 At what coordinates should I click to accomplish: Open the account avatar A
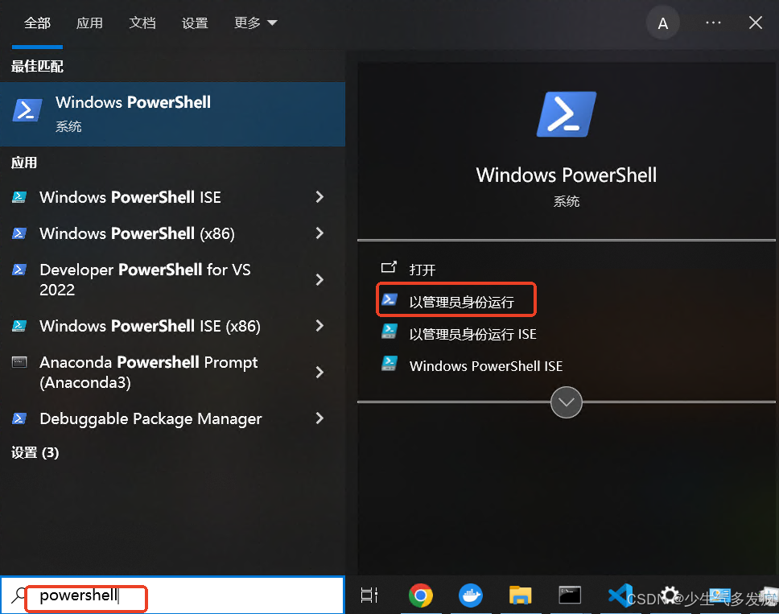coord(663,23)
